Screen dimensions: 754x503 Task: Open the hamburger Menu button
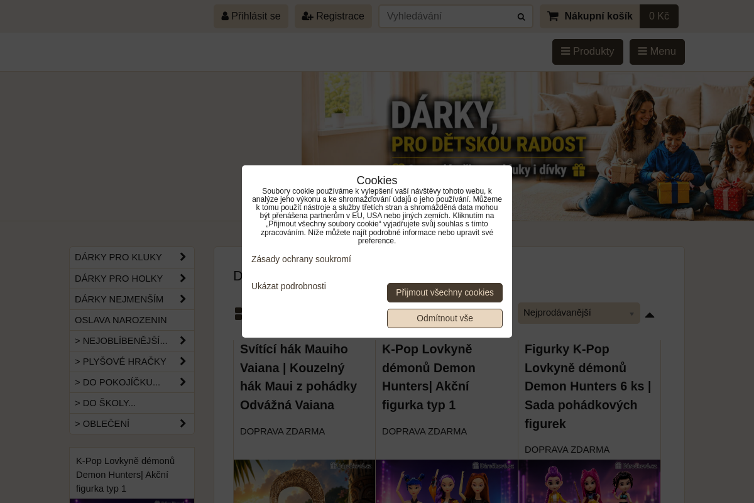coord(657,52)
